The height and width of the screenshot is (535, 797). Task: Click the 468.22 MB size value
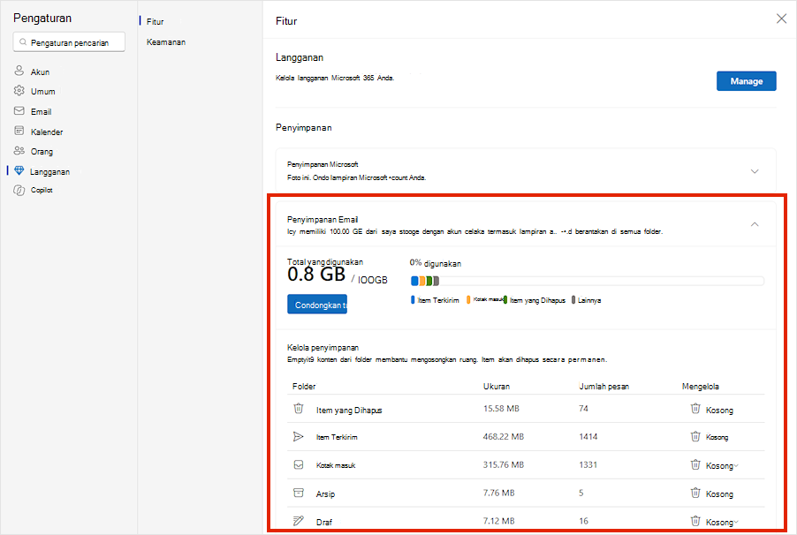point(504,436)
